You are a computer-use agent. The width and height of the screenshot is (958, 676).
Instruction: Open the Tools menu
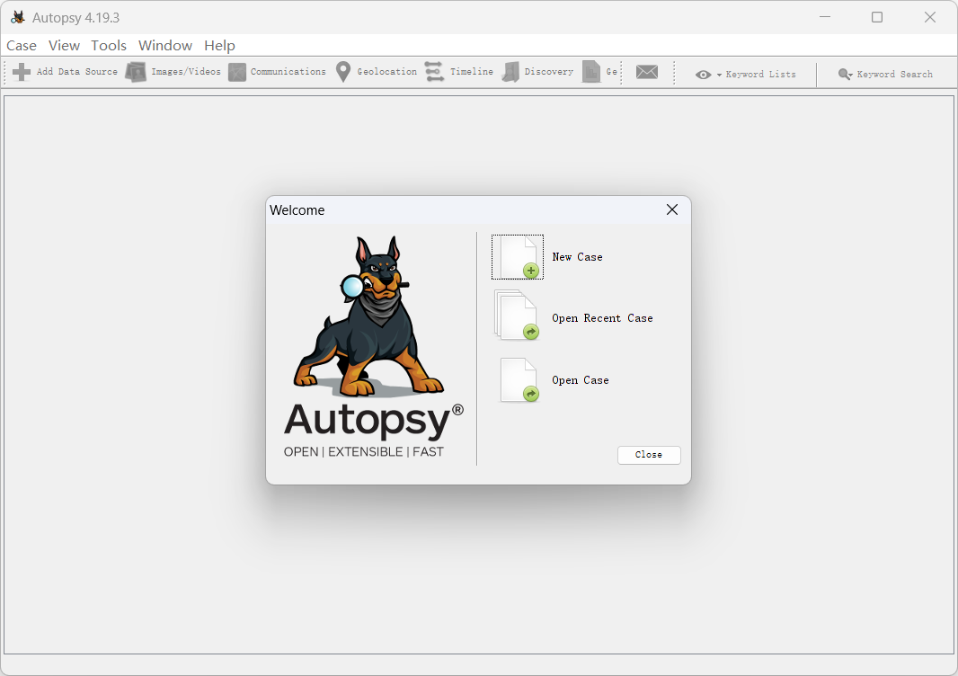[x=109, y=45]
